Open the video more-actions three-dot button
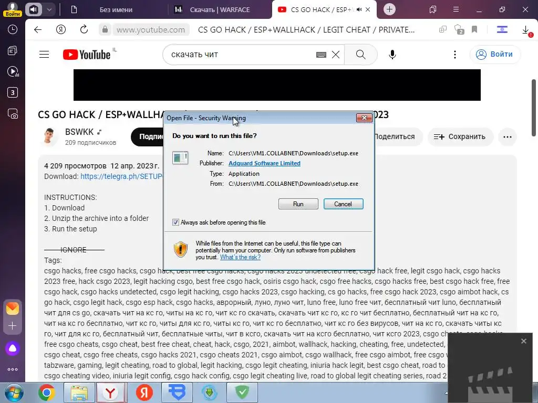This screenshot has width=538, height=403. tap(508, 137)
